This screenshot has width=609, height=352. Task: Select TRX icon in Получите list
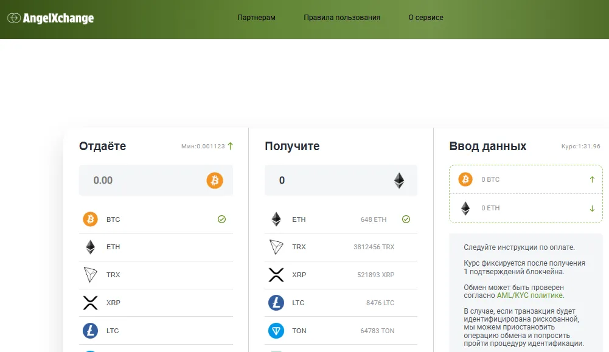pos(276,247)
